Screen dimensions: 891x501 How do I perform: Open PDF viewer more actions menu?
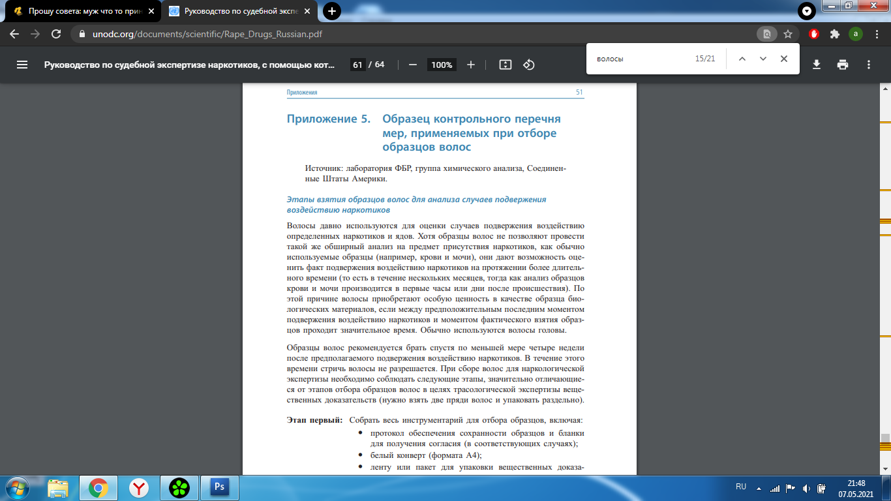point(869,65)
